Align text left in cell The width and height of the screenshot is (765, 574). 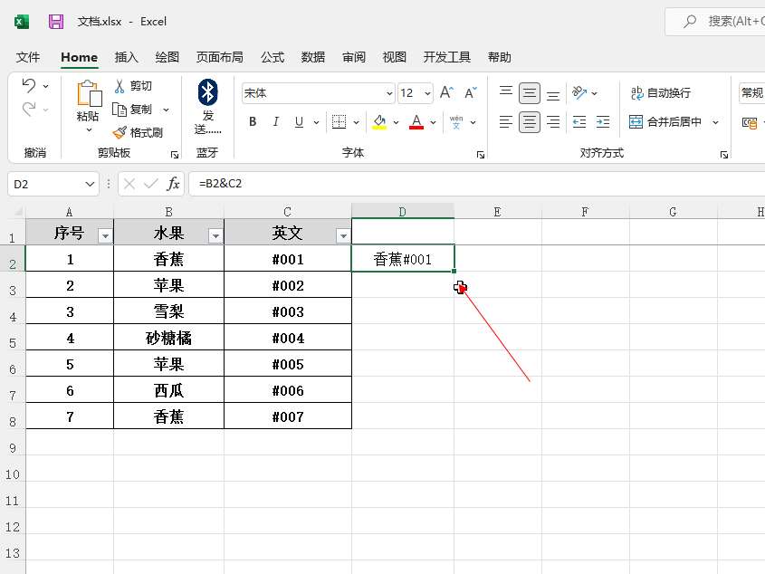(506, 121)
